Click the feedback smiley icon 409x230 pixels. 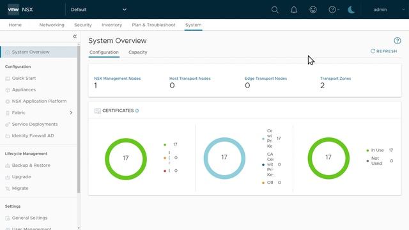(313, 10)
